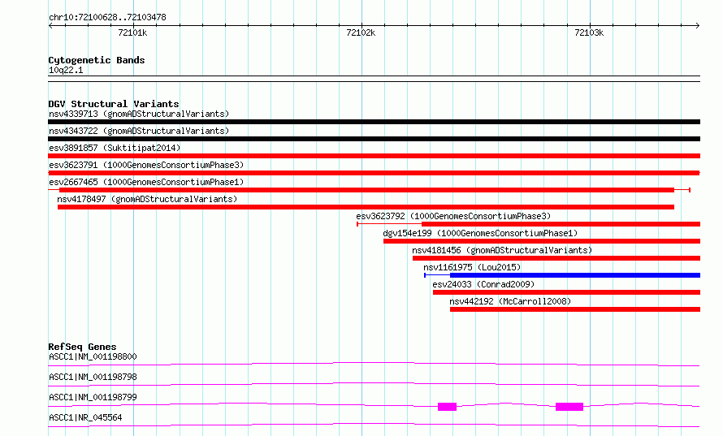Click the chr10:72100628..72103478 coordinates text
Screen dimensions: 723x436
[x=107, y=18]
